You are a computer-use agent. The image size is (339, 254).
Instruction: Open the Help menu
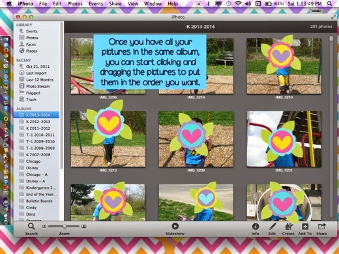[173, 4]
